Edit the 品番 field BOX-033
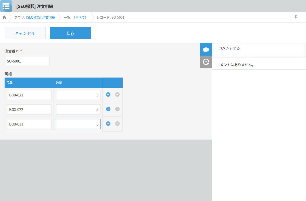This screenshot has width=306, height=201. tap(29, 124)
